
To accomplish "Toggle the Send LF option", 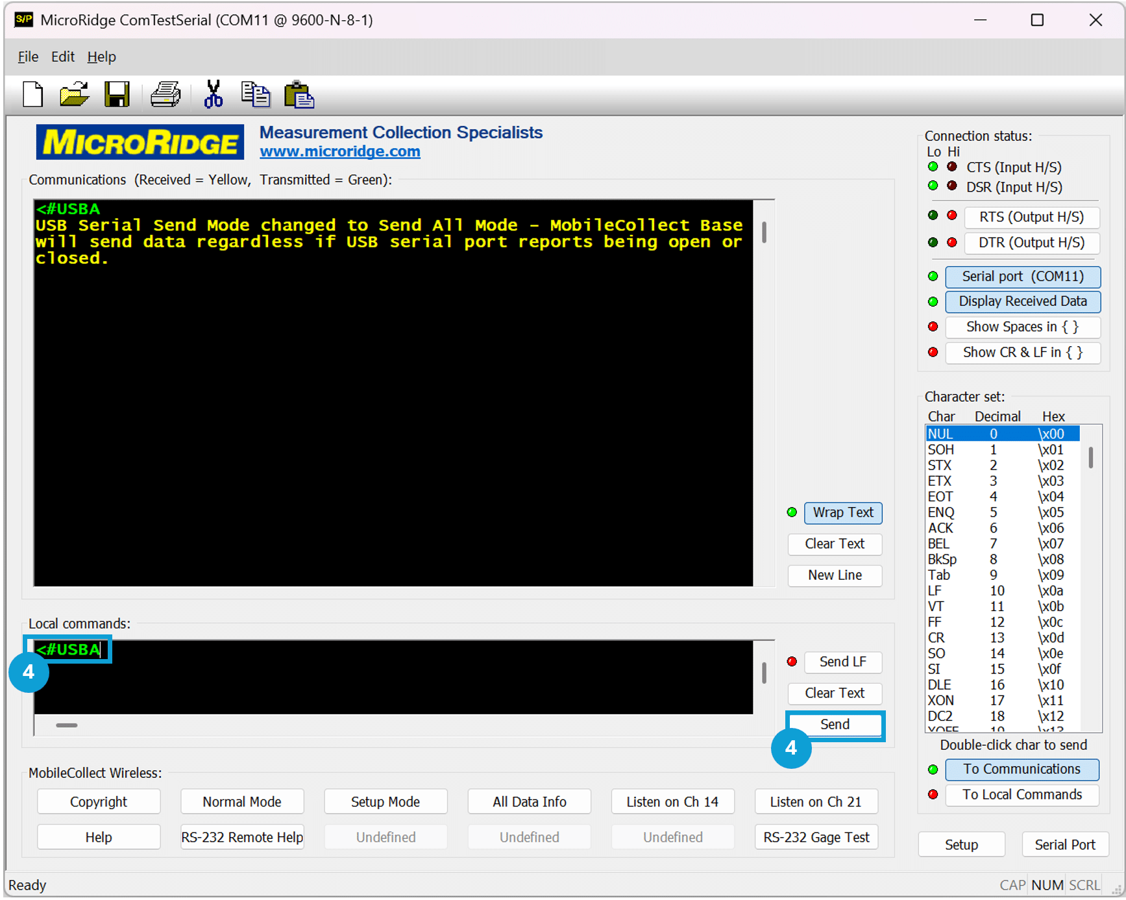I will (x=842, y=662).
